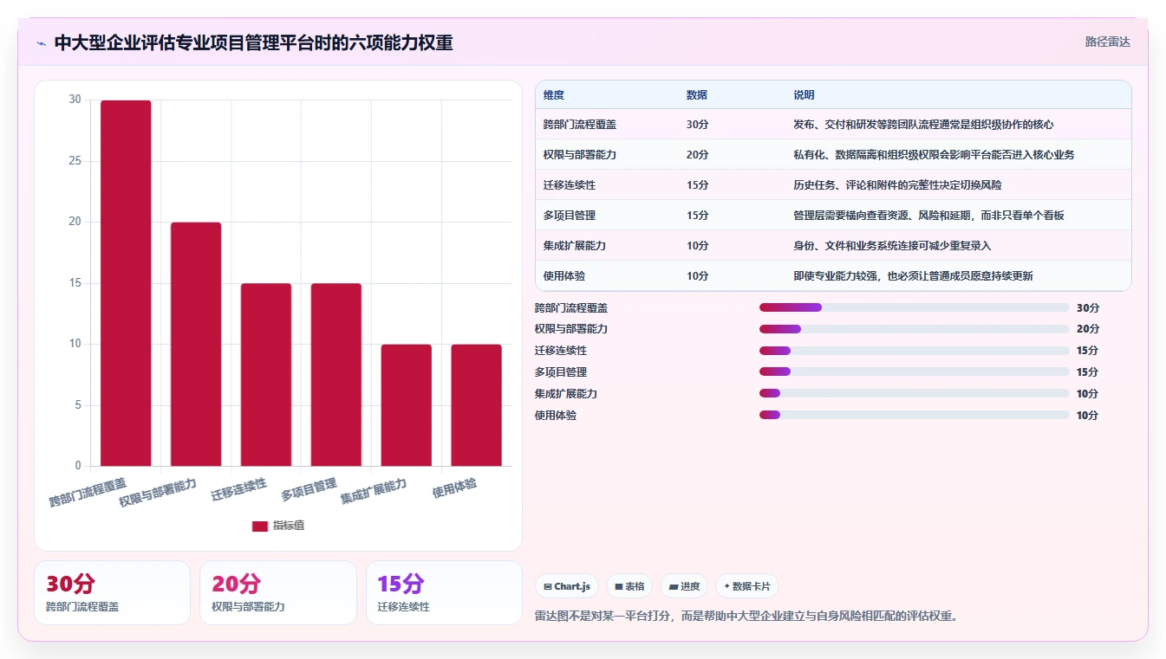Click the 集成扩展能力 bar in chart
Image resolution: width=1166 pixels, height=659 pixels.
406,405
